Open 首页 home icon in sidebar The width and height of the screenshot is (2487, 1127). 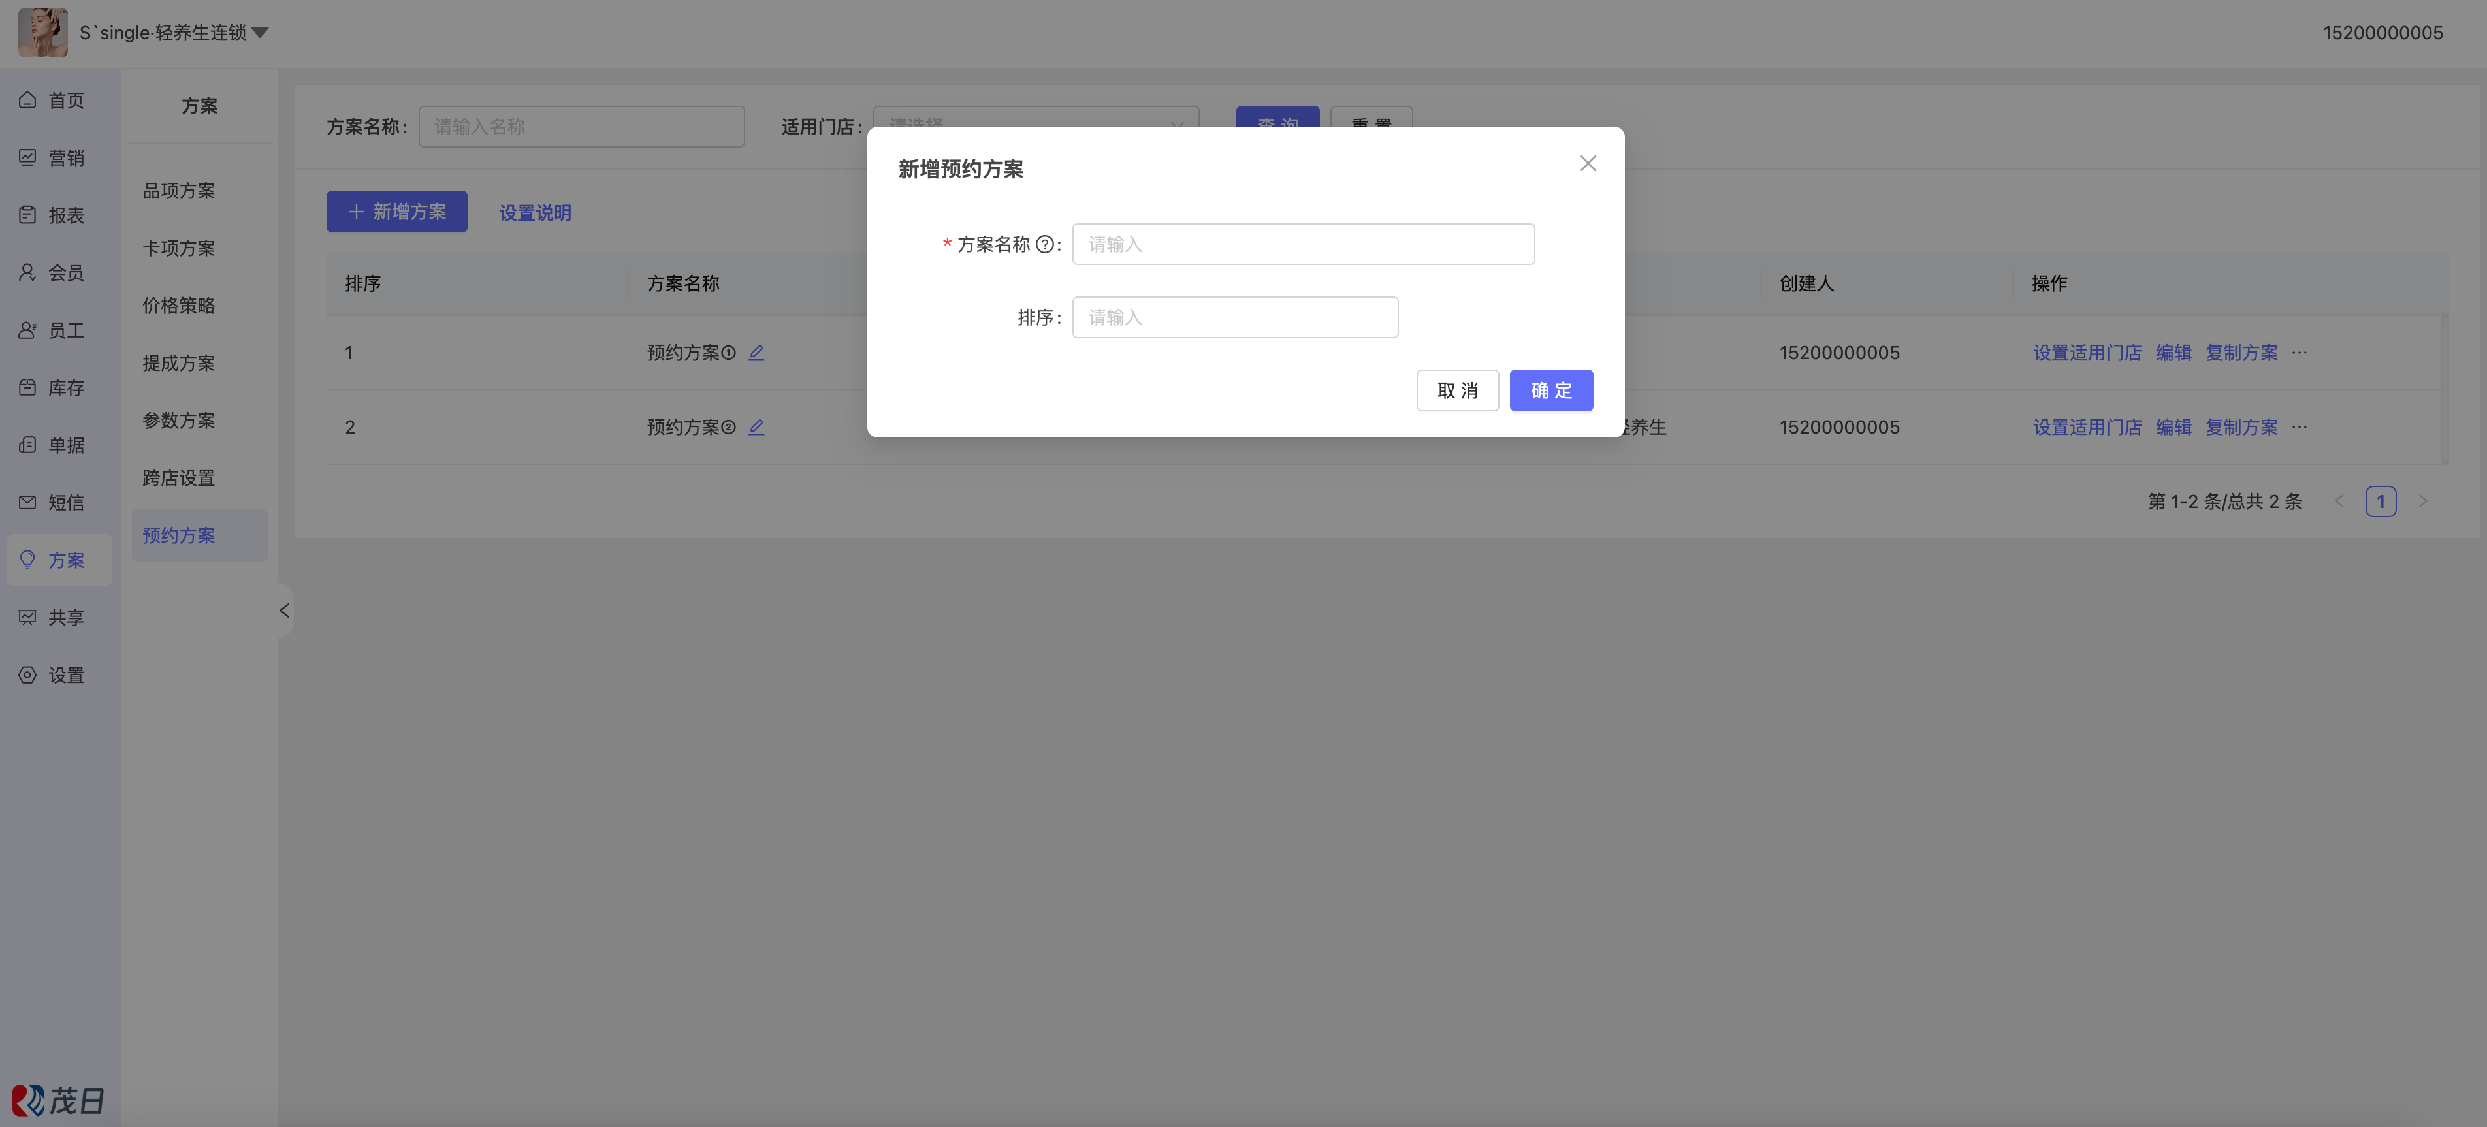[x=28, y=101]
